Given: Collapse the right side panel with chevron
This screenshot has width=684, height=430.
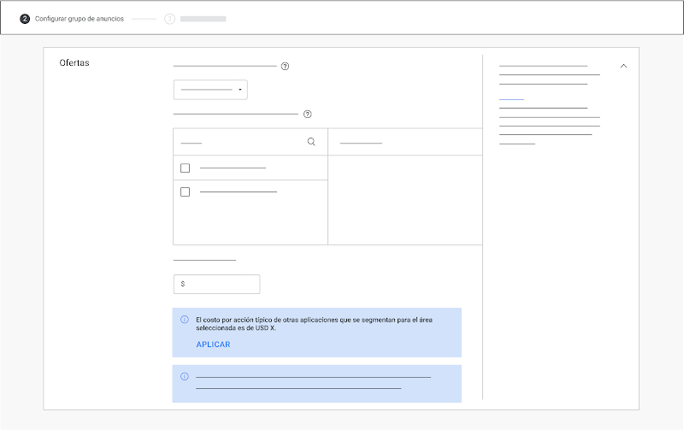Looking at the screenshot, I should click(x=623, y=66).
